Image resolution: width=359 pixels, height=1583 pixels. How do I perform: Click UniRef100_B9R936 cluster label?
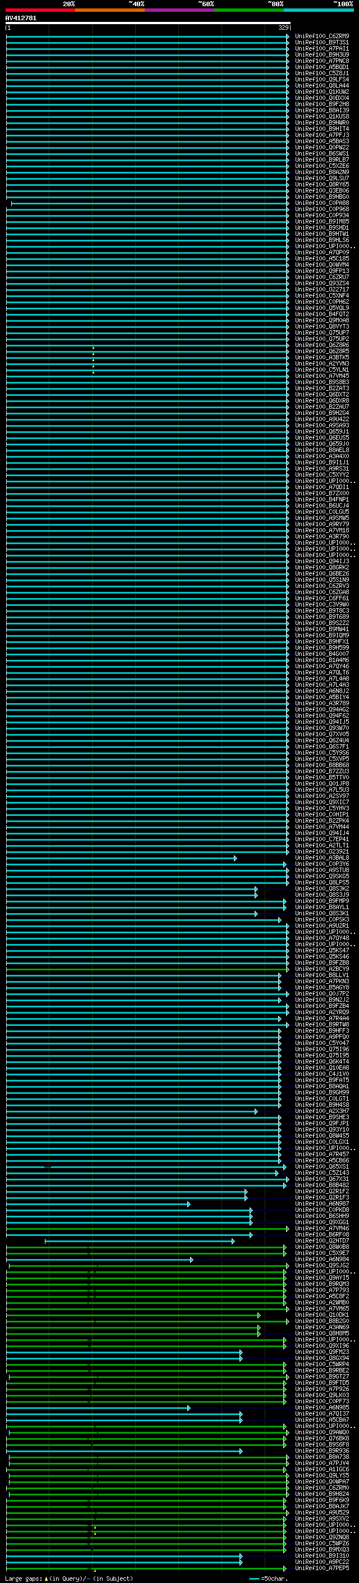(x=322, y=1451)
